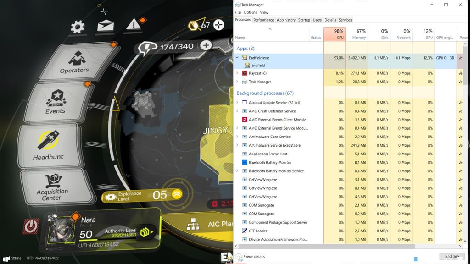The height and width of the screenshot is (264, 470).
Task: Sort by the Network column header
Action: pos(401,34)
